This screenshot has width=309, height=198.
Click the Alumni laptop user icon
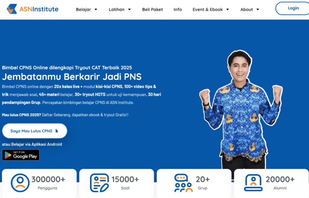coord(253,183)
